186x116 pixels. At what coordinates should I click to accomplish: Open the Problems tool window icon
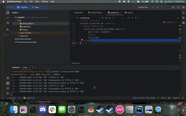pos(8,88)
